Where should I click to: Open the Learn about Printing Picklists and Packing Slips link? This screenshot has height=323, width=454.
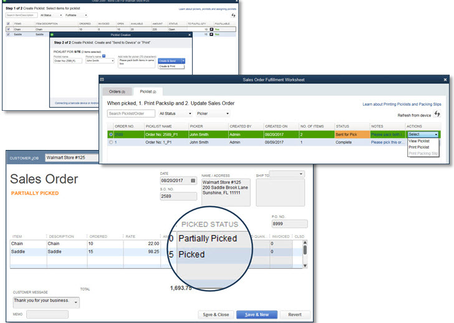pyautogui.click(x=402, y=105)
